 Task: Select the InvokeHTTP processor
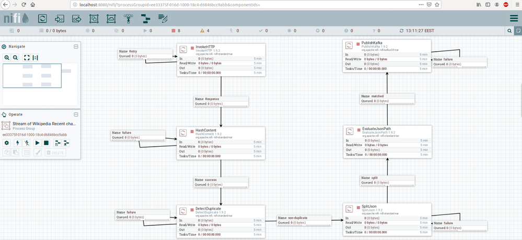pyautogui.click(x=221, y=60)
